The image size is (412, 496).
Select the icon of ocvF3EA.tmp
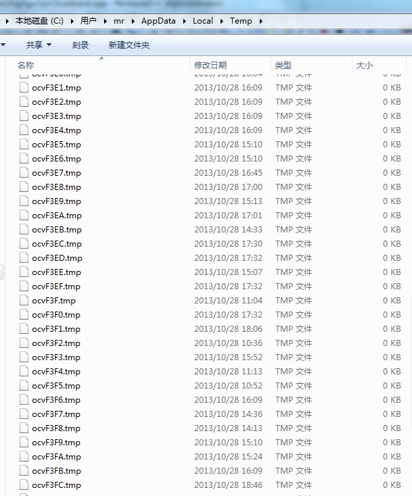pyautogui.click(x=24, y=216)
